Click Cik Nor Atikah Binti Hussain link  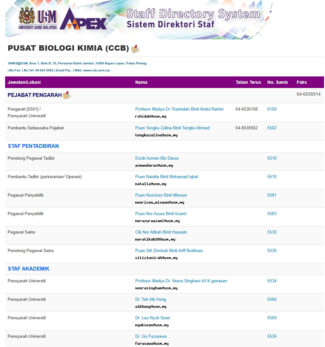pyautogui.click(x=161, y=232)
